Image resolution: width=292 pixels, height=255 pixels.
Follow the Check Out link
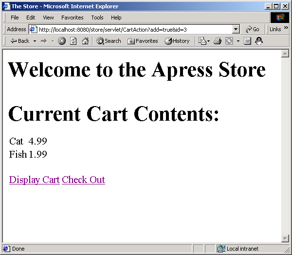[83, 180]
